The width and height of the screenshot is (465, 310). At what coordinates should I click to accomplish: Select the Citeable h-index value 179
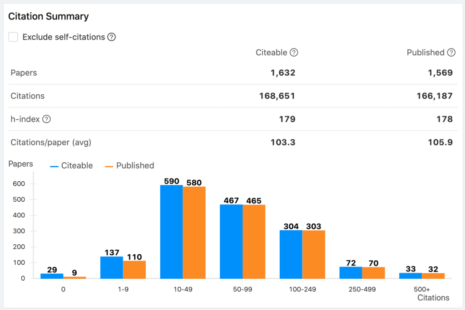tap(287, 119)
